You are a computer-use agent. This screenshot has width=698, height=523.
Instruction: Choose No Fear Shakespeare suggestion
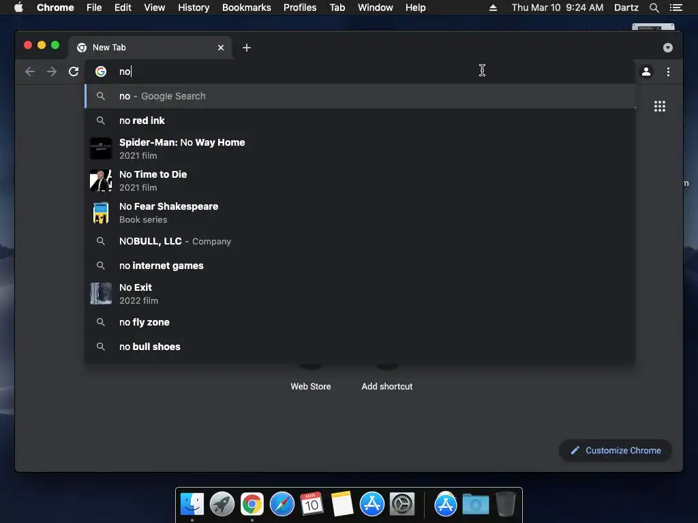(360, 212)
